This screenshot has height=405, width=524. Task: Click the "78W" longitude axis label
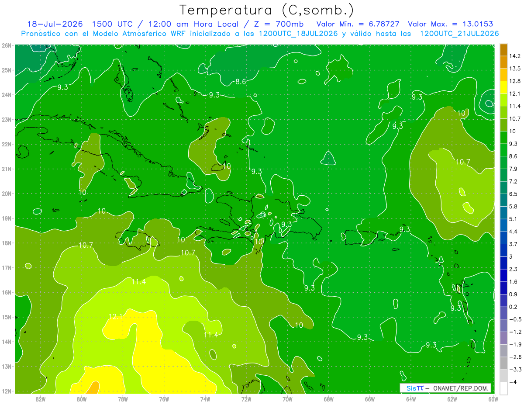[123, 399]
